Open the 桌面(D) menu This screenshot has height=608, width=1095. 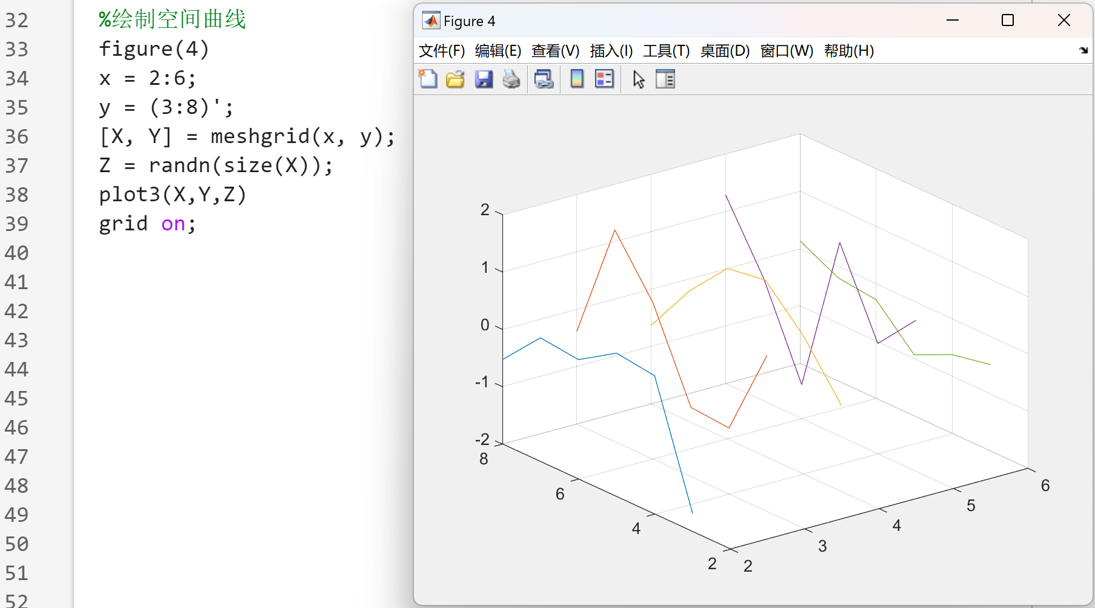[725, 51]
